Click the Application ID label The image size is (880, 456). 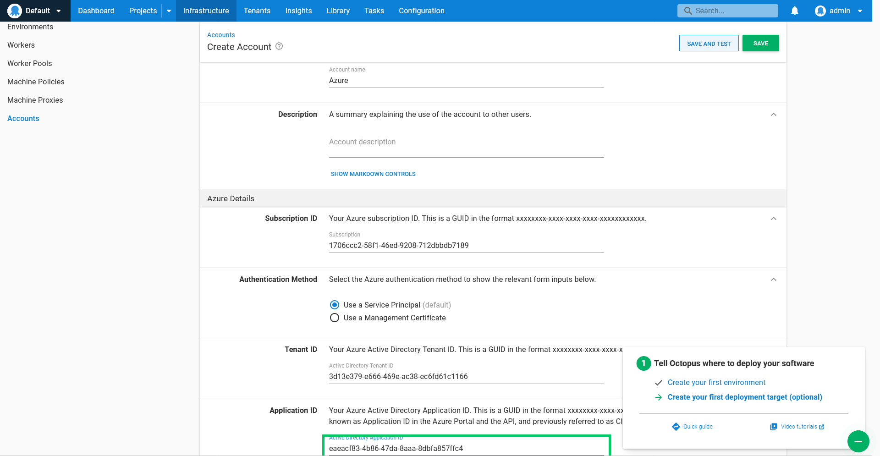[x=293, y=411]
